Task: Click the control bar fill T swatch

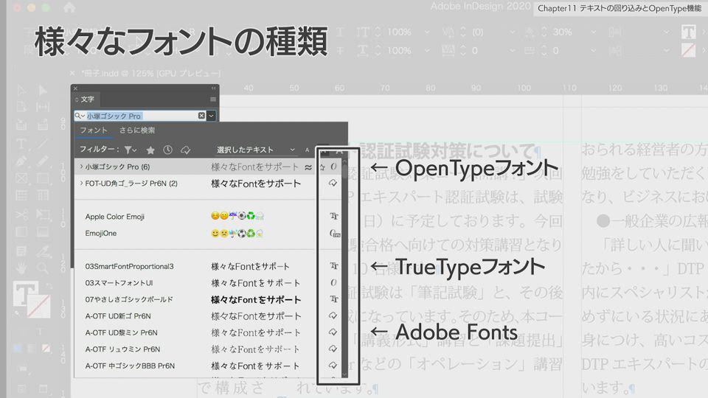Action: point(689,32)
